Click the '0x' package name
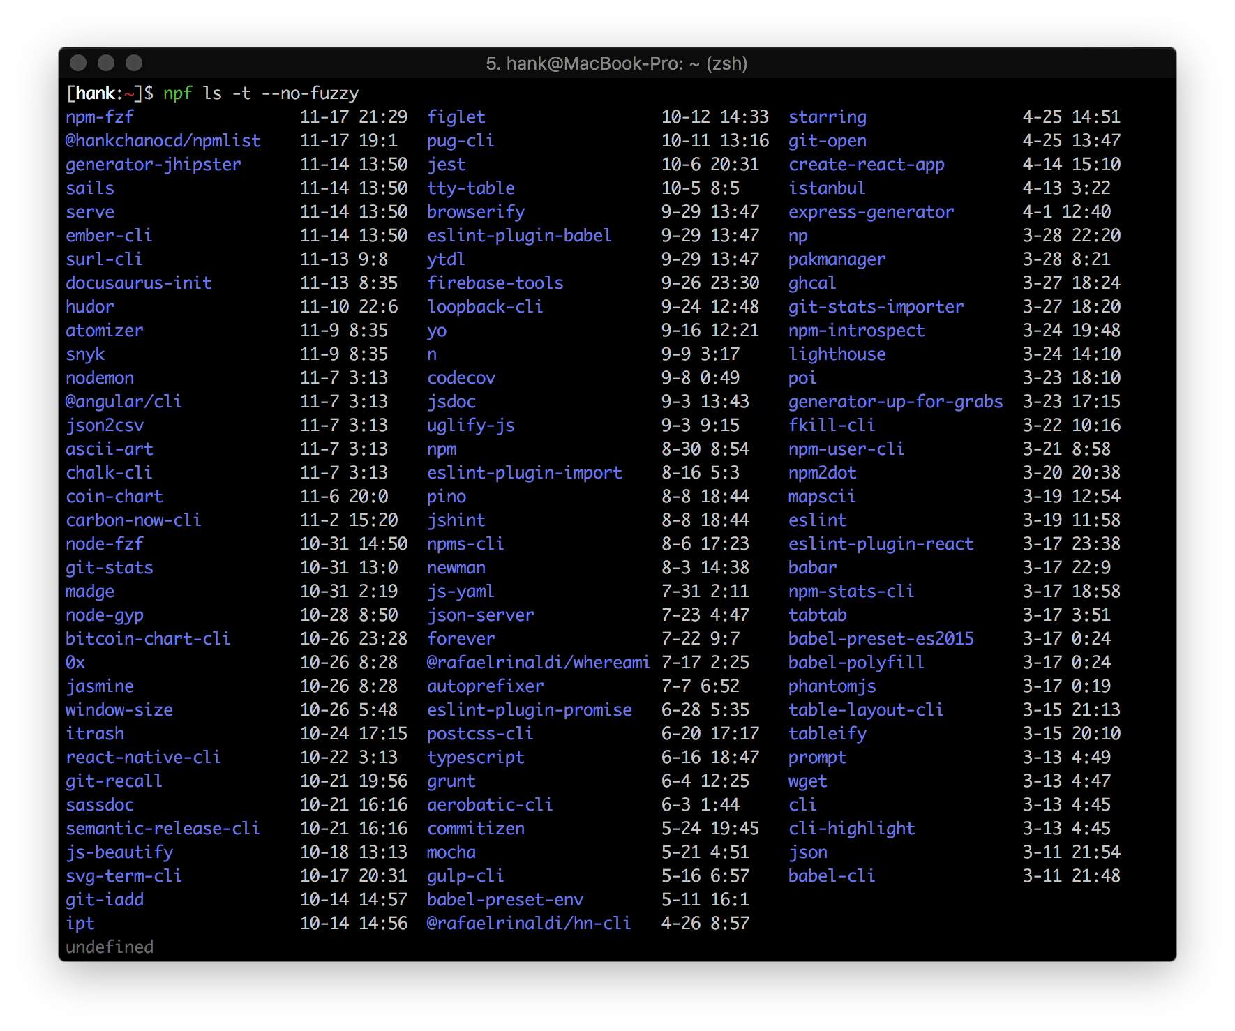The height and width of the screenshot is (1031, 1235). pyautogui.click(x=75, y=663)
